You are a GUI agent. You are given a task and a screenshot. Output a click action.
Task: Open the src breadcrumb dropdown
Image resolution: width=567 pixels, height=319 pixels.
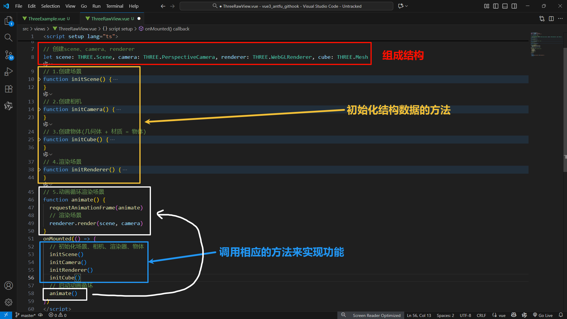pyautogui.click(x=25, y=29)
